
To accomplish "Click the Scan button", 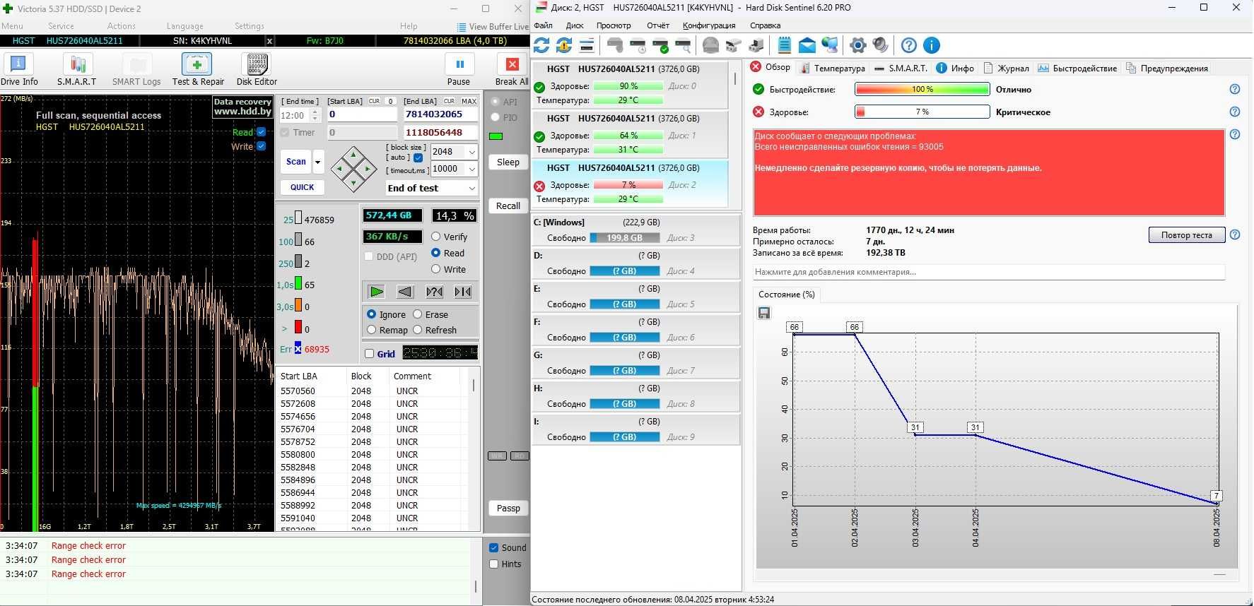I will click(296, 162).
